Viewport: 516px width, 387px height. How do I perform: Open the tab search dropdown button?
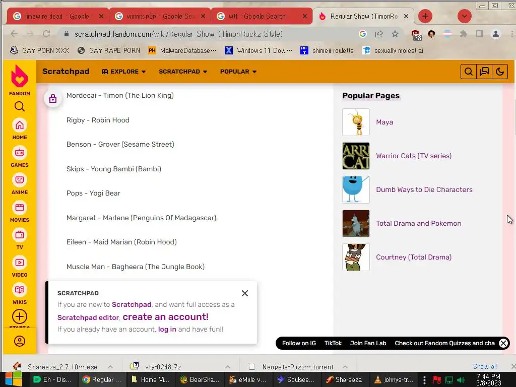coord(464,16)
